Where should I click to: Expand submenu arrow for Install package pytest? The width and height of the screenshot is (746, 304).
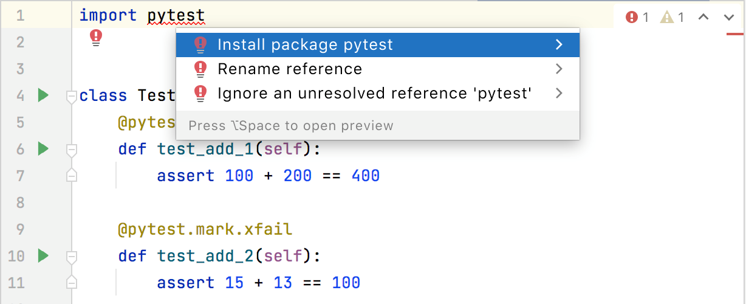(559, 44)
